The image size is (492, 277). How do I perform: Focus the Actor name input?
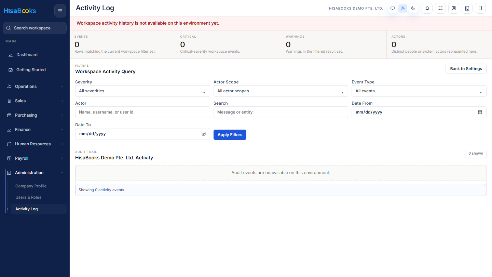(142, 112)
